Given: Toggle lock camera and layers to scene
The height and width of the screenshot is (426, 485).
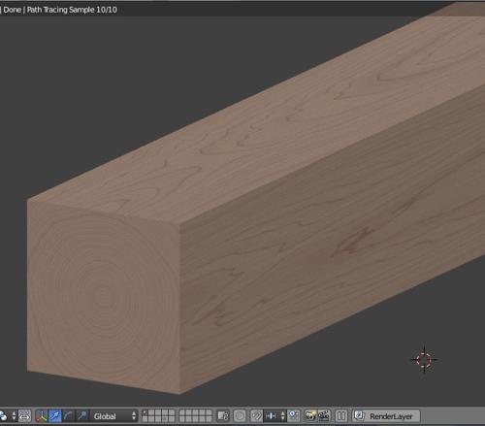Looking at the screenshot, I should (x=223, y=416).
